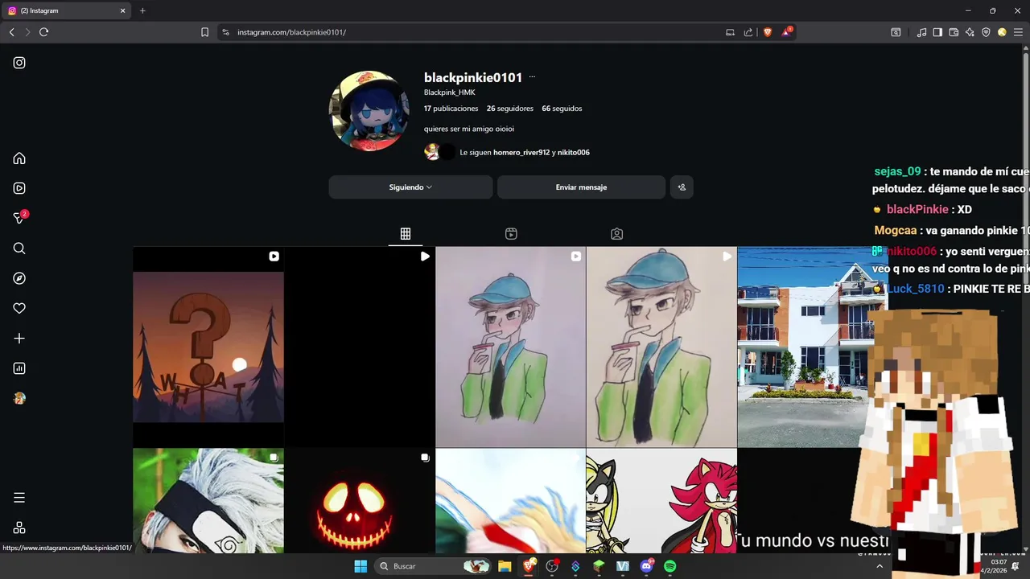
Task: Open Messages with the 2-notification badge
Action: [x=19, y=218]
